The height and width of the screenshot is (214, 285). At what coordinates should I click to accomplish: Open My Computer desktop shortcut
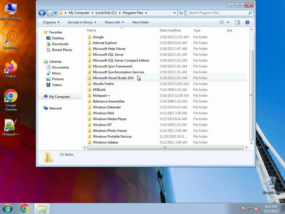(x=11, y=12)
